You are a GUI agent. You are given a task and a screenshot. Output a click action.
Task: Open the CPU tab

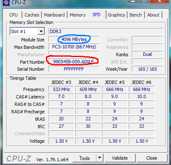pos(13,15)
